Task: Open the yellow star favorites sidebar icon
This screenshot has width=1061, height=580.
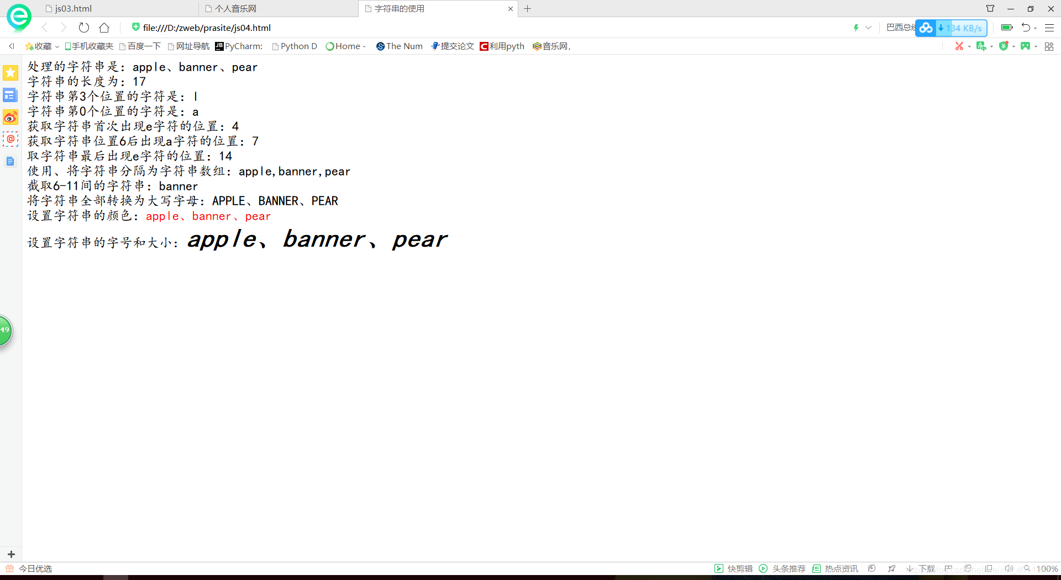Action: click(10, 73)
